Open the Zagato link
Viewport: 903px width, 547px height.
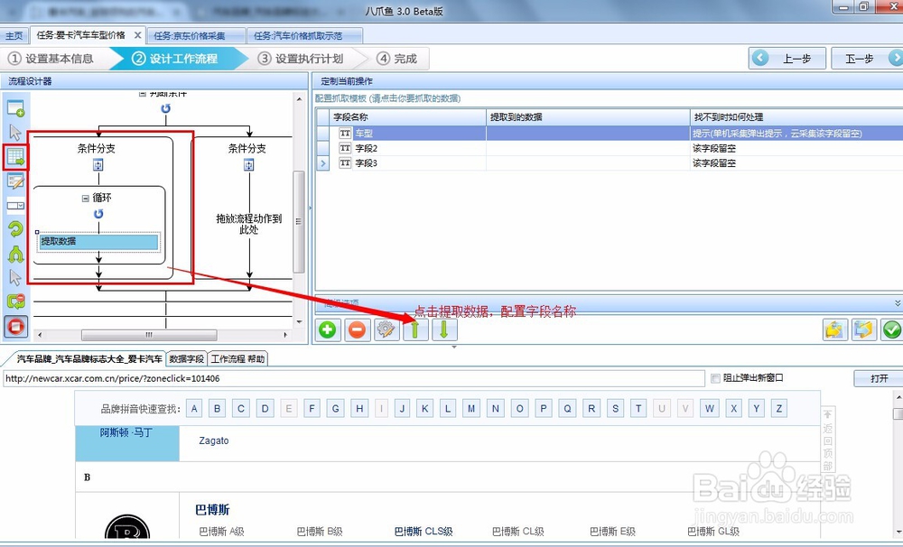point(214,440)
